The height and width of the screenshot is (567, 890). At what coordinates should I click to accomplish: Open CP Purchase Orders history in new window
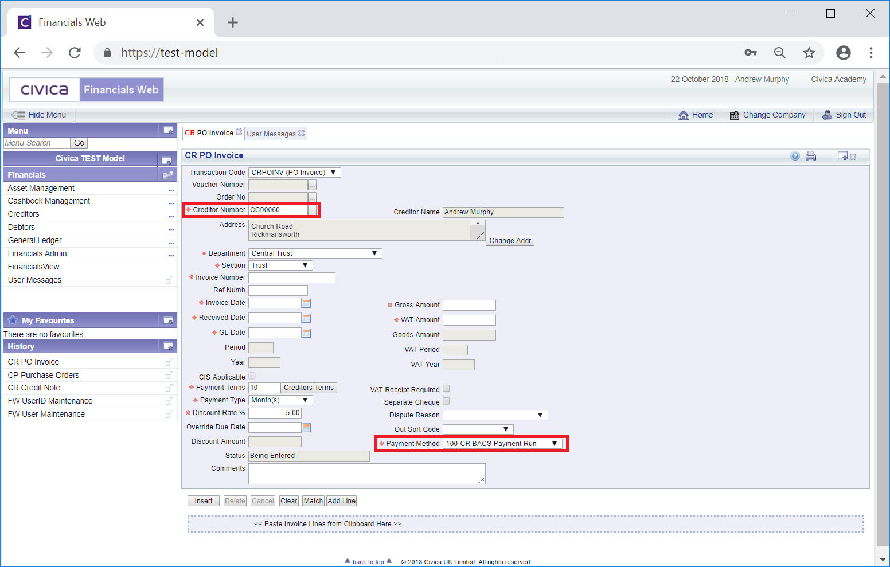click(x=169, y=375)
